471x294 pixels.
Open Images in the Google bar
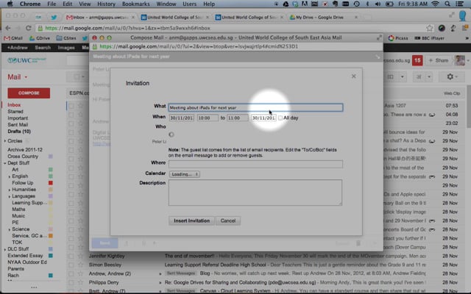pyautogui.click(x=66, y=48)
